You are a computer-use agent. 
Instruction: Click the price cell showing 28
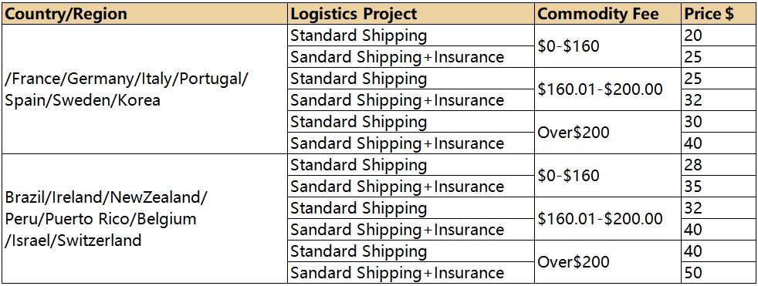click(719, 165)
